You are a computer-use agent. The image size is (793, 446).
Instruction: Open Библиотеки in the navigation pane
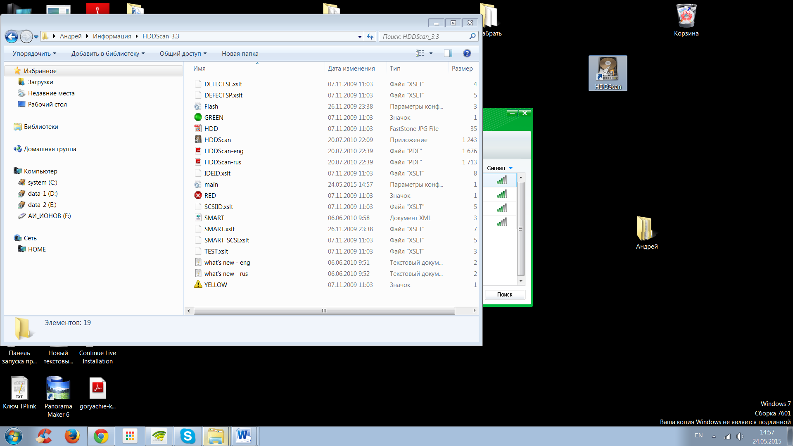point(41,126)
